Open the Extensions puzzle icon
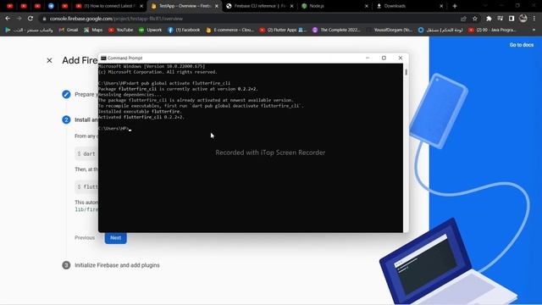The width and height of the screenshot is (542, 305). 489,19
